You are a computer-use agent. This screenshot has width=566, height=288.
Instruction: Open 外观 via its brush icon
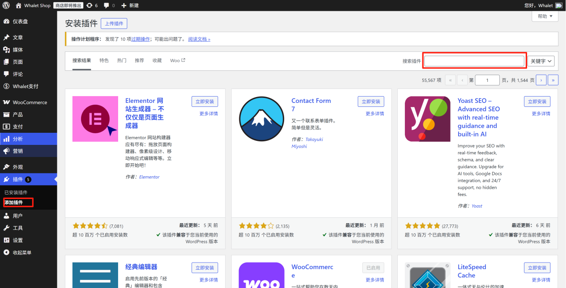click(x=6, y=167)
